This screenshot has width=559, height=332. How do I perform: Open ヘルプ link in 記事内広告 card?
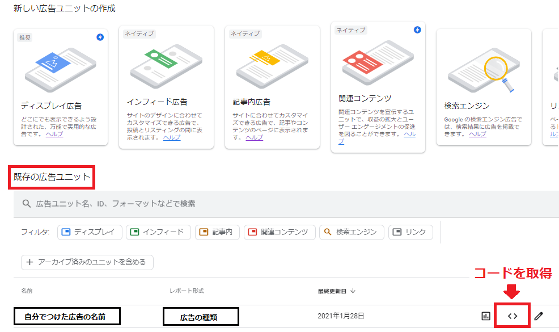pyautogui.click(x=254, y=137)
